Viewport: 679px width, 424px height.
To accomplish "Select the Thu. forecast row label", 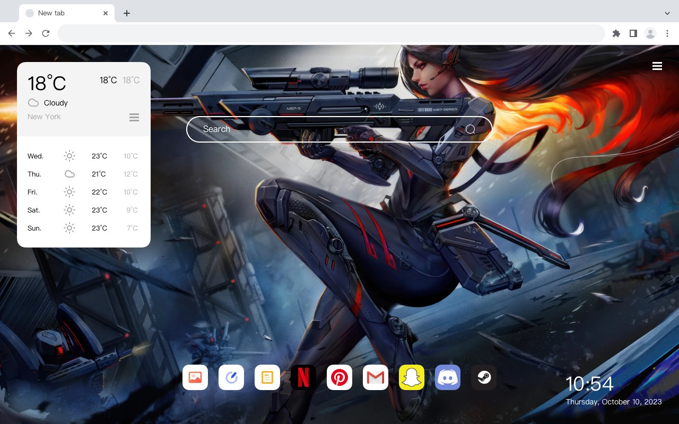I will [34, 174].
